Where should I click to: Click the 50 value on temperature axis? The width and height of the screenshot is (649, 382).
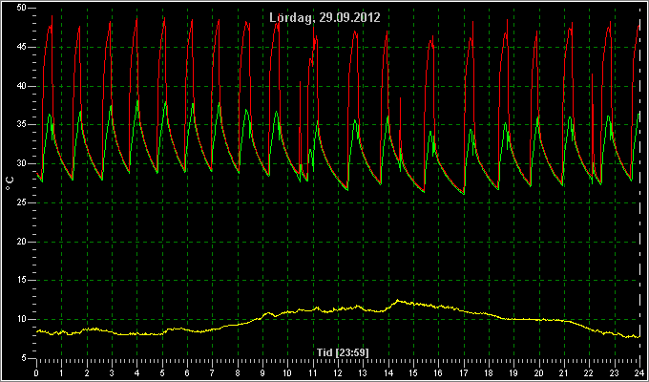[22, 8]
